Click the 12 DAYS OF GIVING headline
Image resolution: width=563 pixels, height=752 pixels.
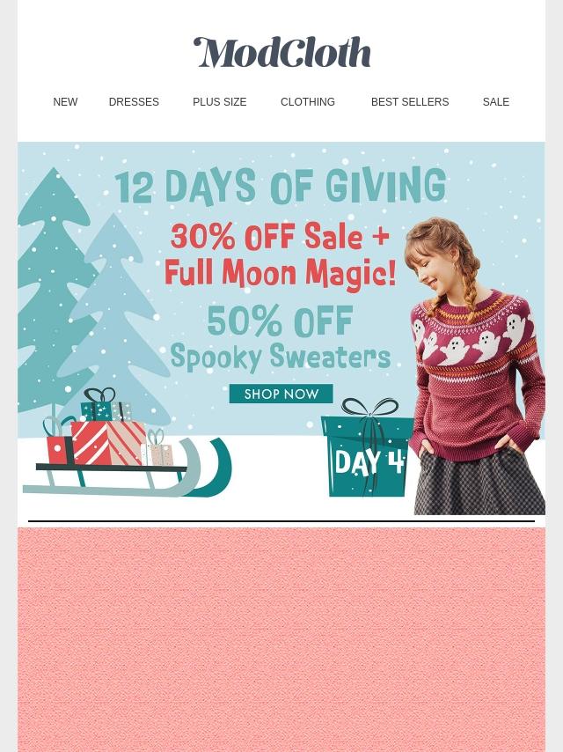coord(281,185)
